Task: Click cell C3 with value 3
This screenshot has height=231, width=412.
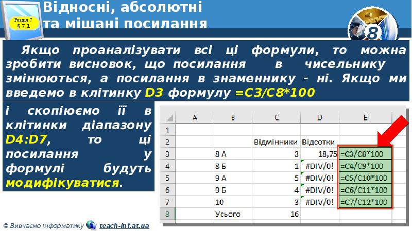Action: point(276,154)
